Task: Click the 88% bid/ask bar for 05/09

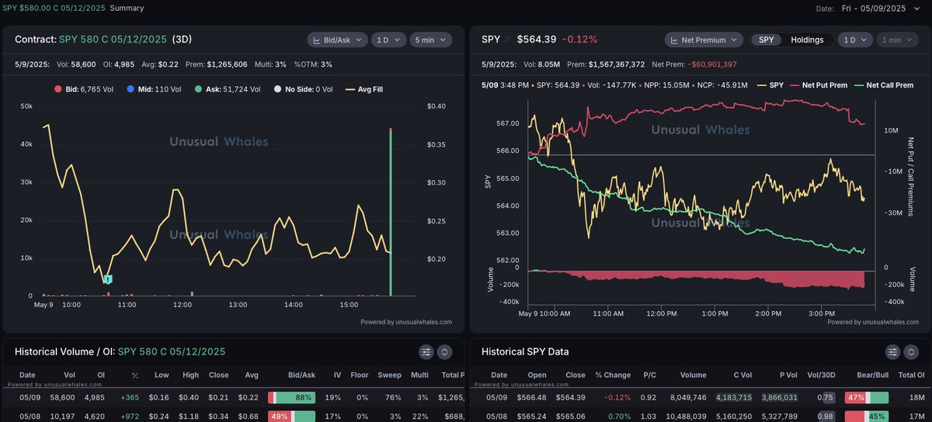Action: click(x=292, y=397)
